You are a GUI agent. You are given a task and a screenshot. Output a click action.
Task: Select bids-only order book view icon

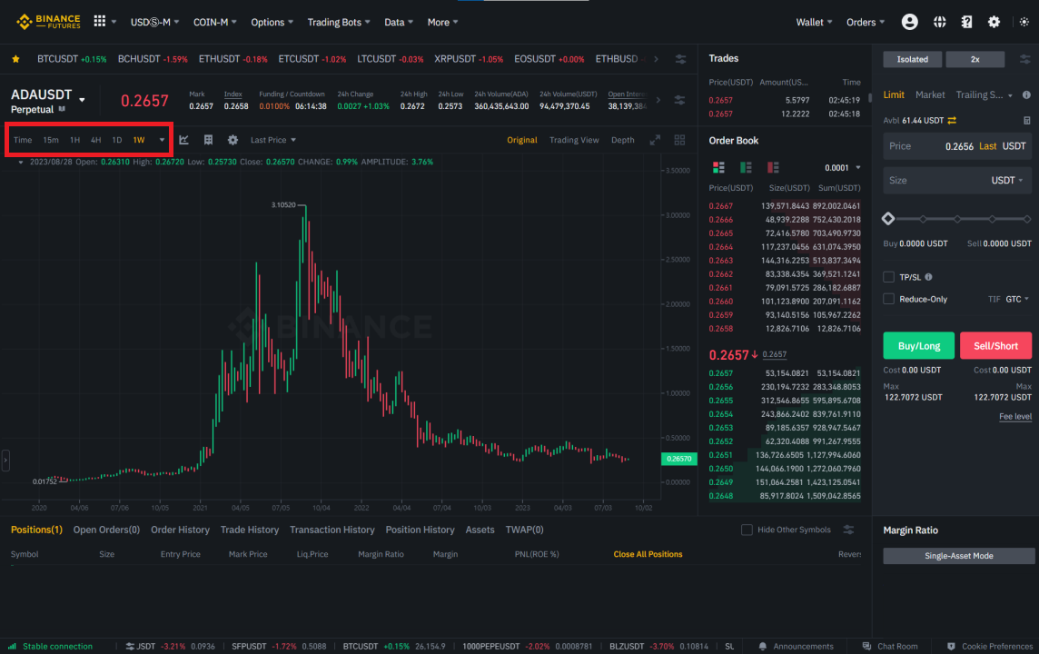pos(747,167)
